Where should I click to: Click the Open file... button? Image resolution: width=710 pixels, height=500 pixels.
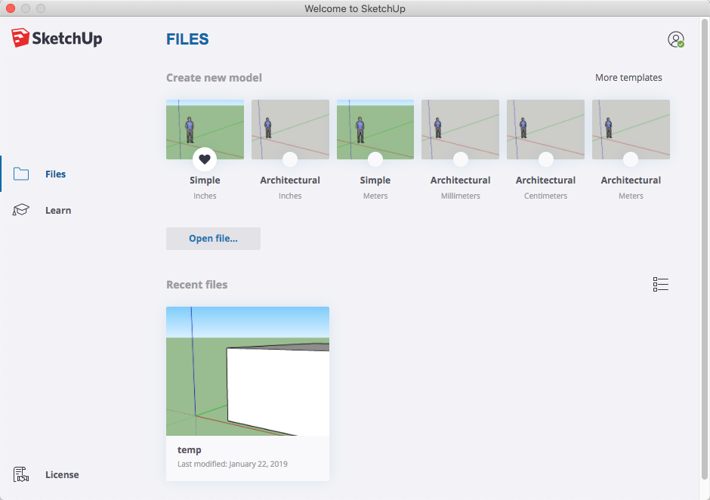[x=213, y=238]
